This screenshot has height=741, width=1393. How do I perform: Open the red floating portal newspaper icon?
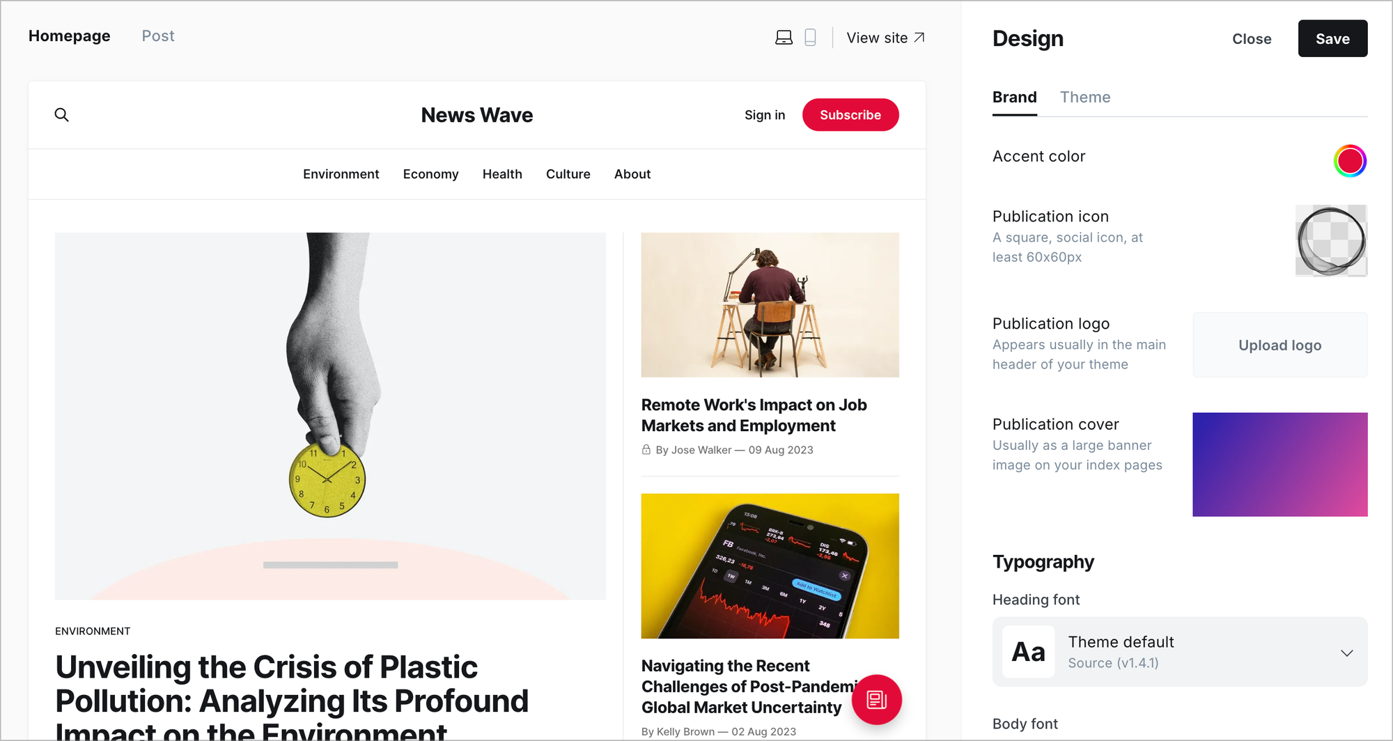coord(876,699)
